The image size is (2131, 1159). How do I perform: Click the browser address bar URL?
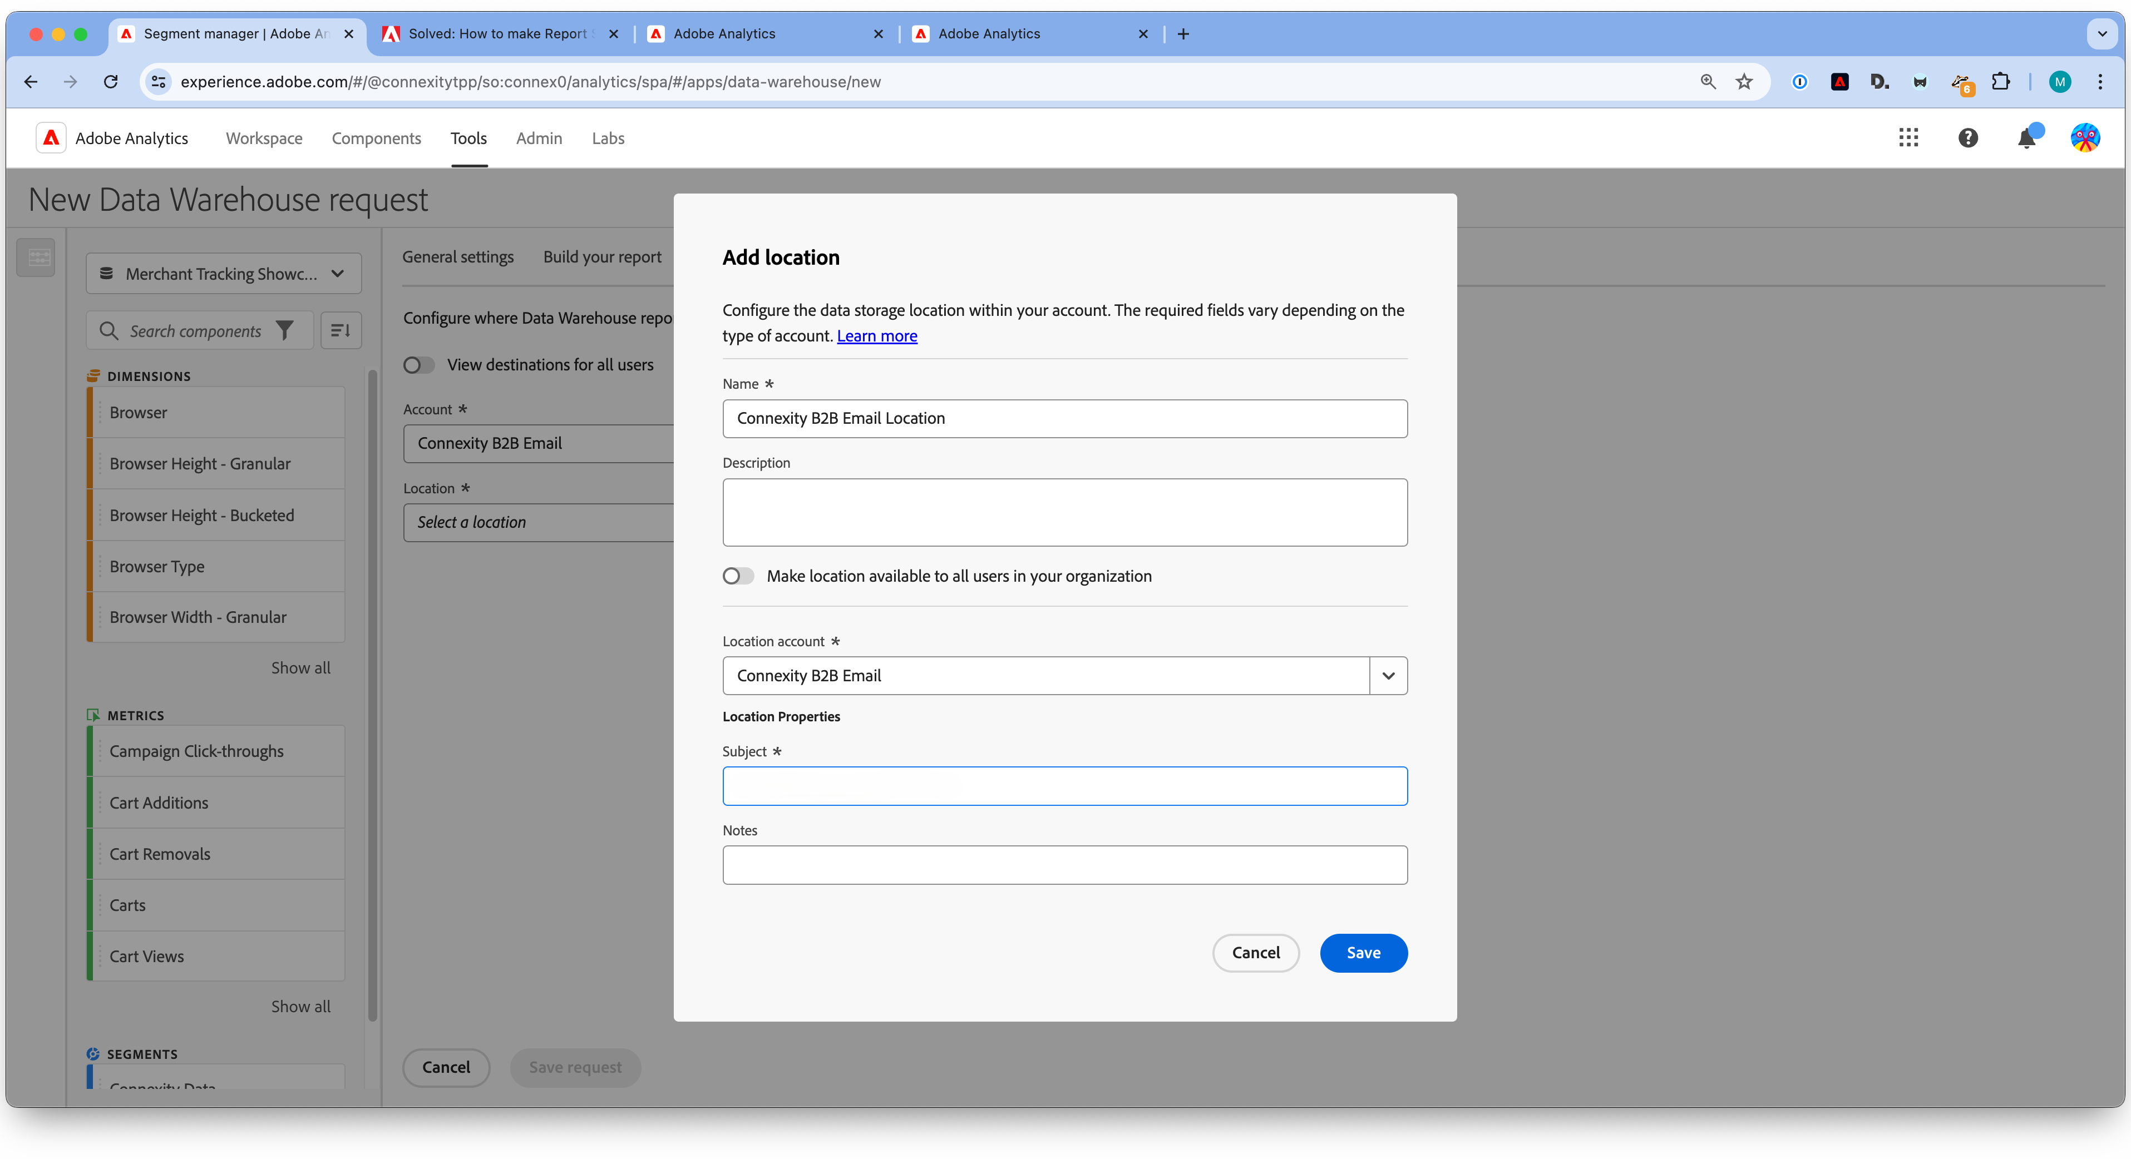pos(530,82)
